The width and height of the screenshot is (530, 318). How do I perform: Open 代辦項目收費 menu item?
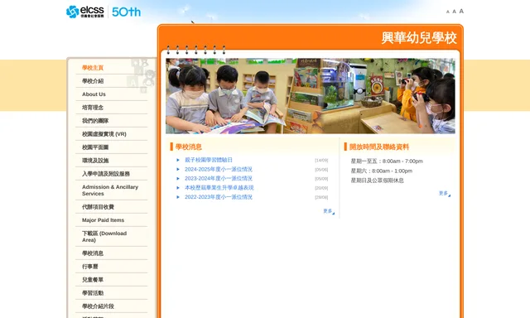[98, 207]
